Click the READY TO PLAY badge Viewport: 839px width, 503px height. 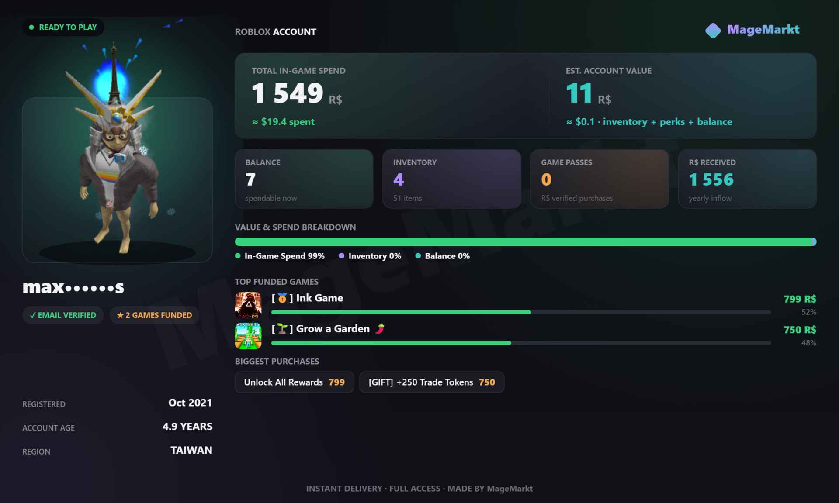click(63, 27)
